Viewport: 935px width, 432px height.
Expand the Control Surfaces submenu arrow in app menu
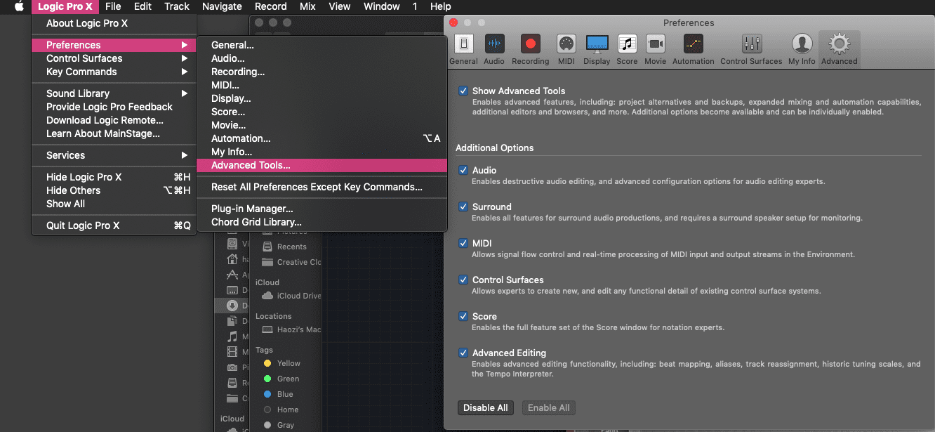pos(185,58)
